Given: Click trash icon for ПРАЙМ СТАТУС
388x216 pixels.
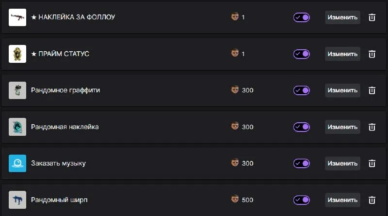Looking at the screenshot, I should click(x=372, y=54).
